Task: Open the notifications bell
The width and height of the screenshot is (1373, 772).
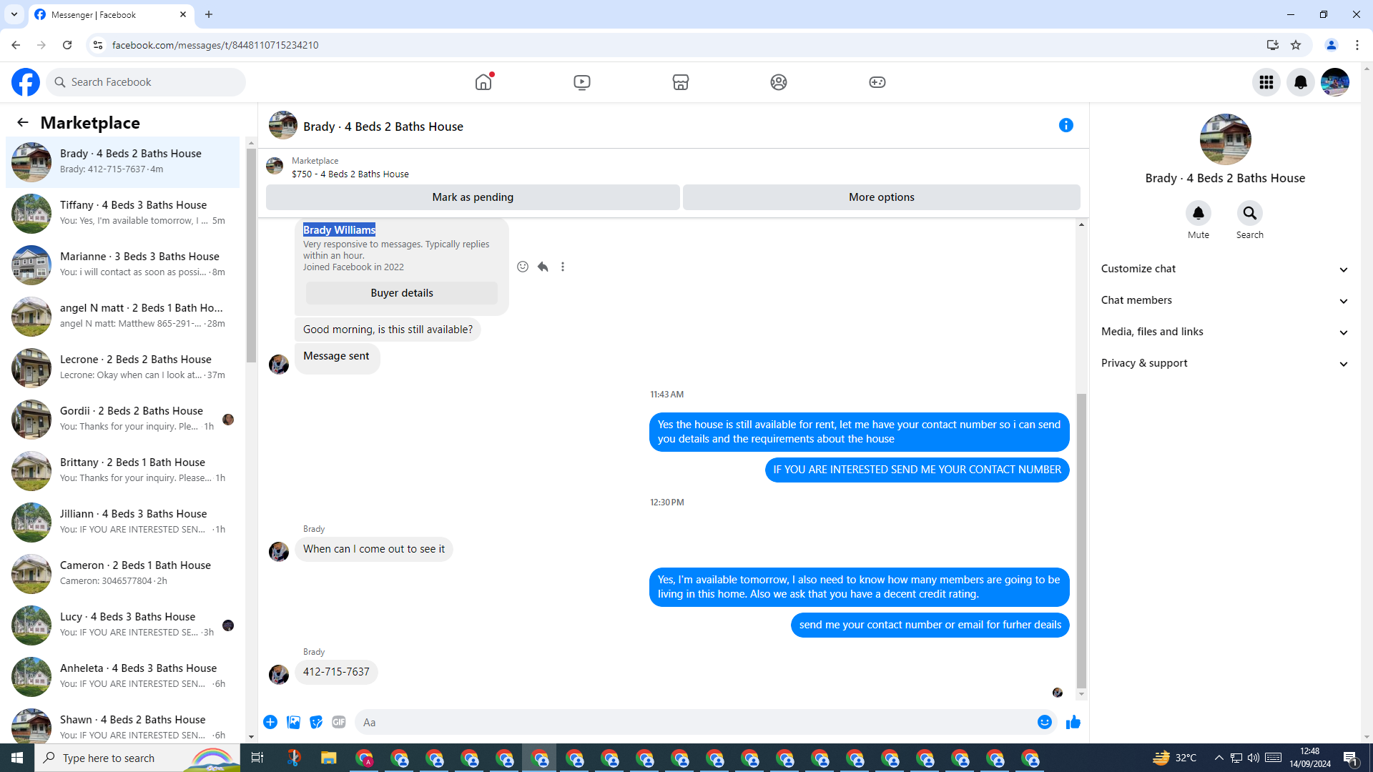Action: [1300, 82]
